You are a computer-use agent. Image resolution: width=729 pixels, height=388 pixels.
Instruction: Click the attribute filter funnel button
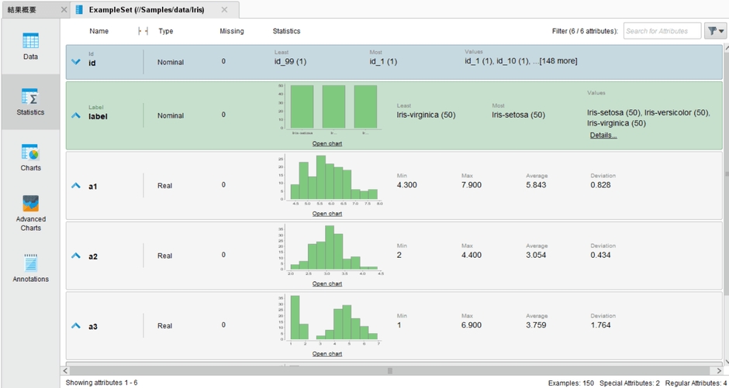(714, 31)
